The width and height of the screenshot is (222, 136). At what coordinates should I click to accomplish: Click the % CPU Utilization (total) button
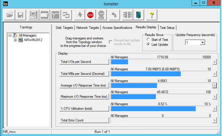pyautogui.click(x=84, y=109)
